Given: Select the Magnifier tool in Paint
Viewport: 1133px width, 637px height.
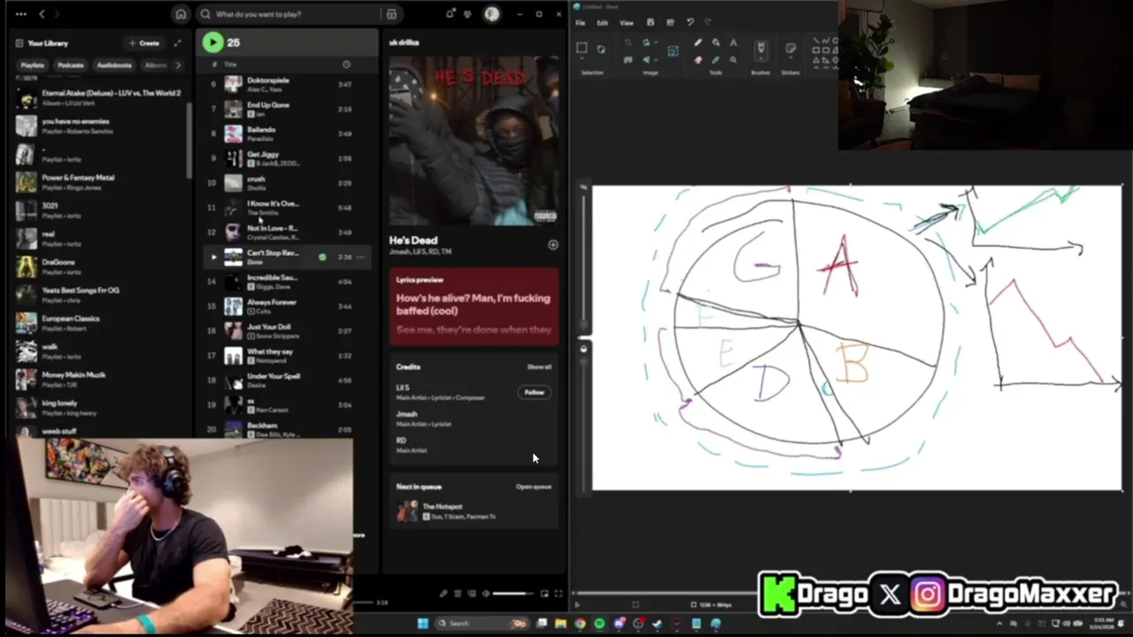Looking at the screenshot, I should click(x=733, y=59).
